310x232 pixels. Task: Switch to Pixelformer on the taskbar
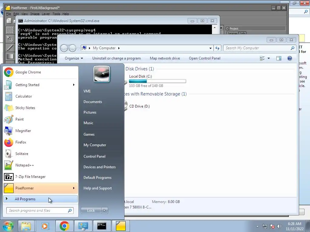coord(120,226)
